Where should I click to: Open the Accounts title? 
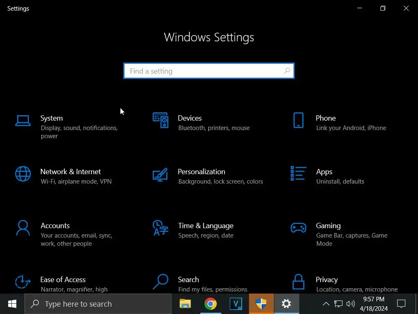pyautogui.click(x=55, y=226)
